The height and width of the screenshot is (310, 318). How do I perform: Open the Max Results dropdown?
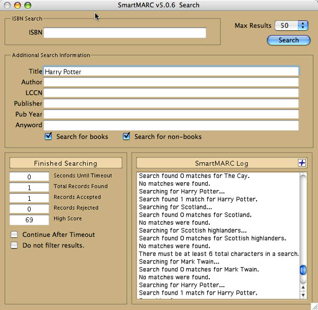tap(291, 25)
